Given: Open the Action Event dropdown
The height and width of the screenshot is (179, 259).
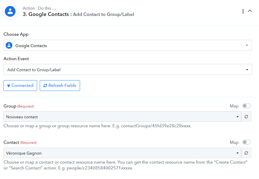Looking at the screenshot, I should [128, 69].
